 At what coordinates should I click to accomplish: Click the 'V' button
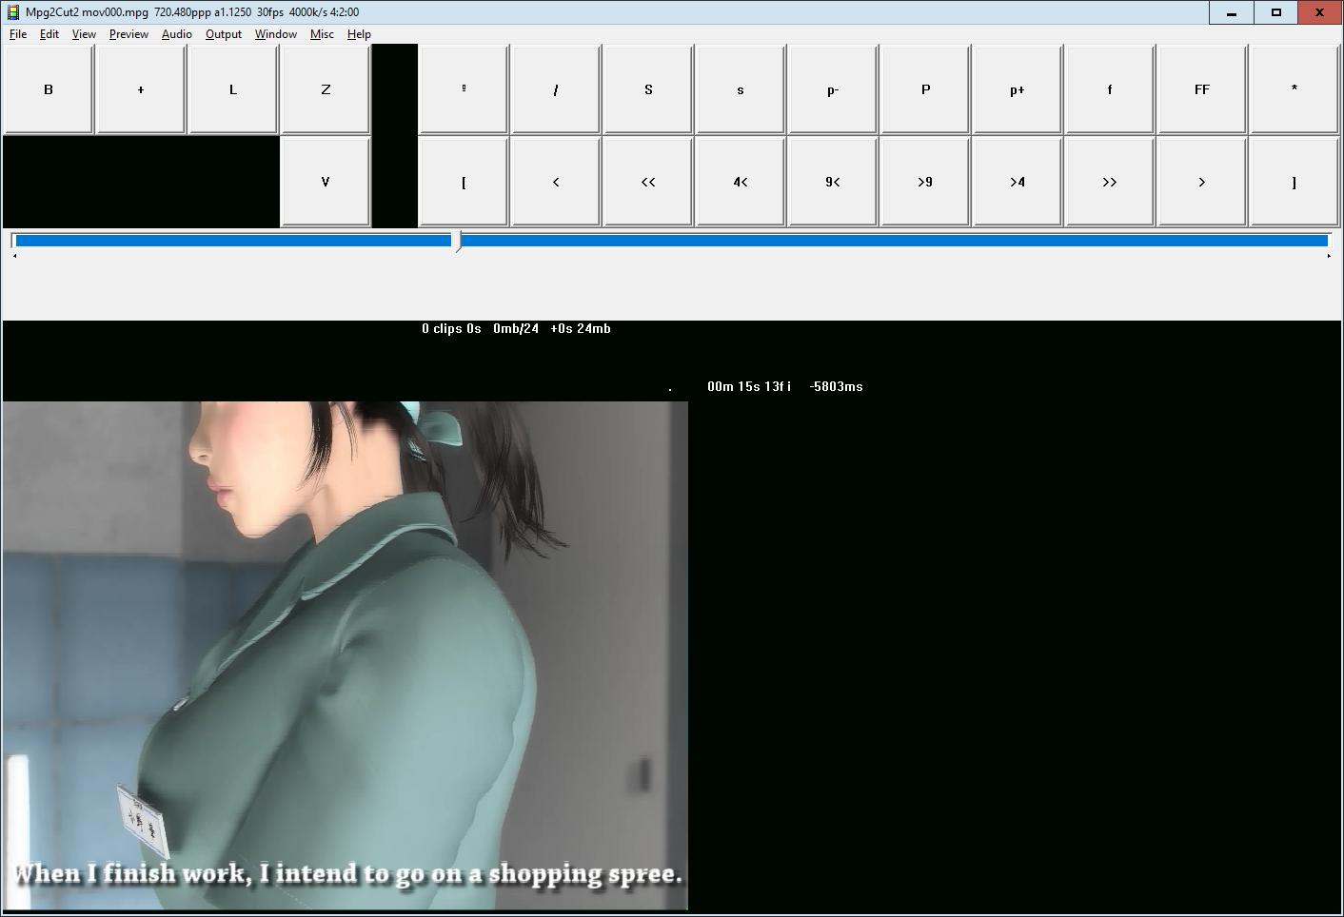(326, 182)
